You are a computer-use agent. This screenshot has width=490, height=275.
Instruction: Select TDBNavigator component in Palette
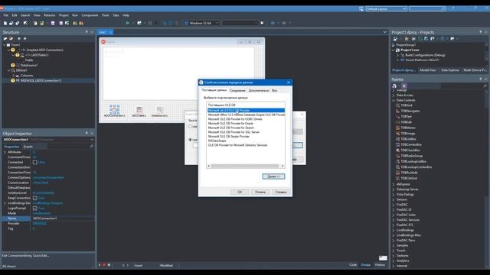click(410, 111)
